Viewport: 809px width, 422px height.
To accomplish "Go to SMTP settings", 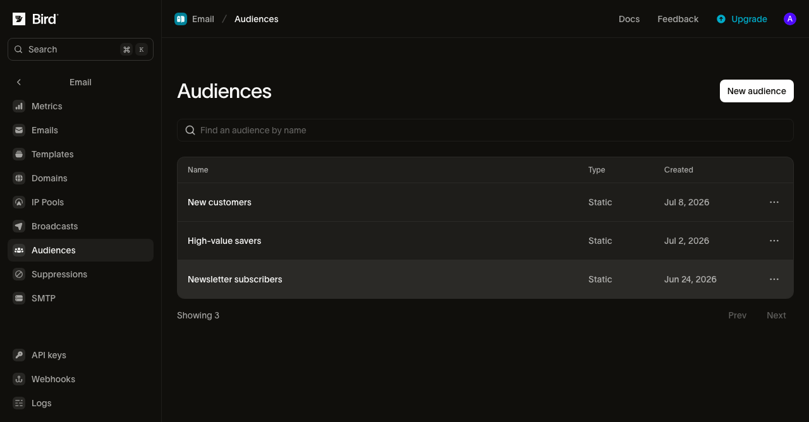I will point(80,298).
